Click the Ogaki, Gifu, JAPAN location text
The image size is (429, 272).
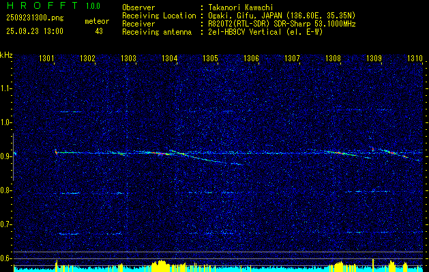point(282,16)
